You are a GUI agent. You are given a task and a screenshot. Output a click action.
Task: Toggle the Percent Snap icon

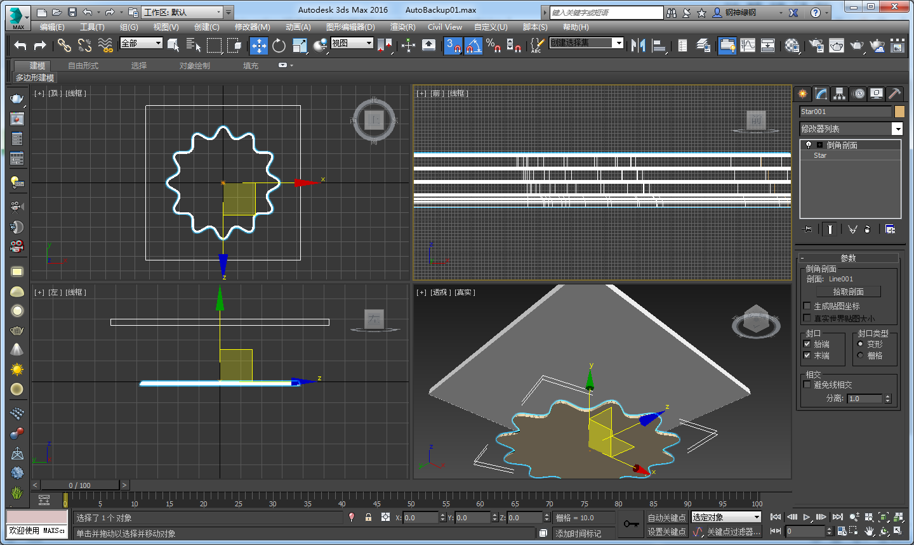pos(493,45)
